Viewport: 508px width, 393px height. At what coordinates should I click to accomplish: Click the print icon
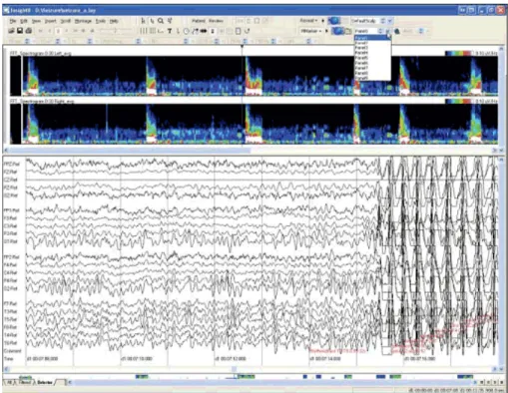[29, 31]
